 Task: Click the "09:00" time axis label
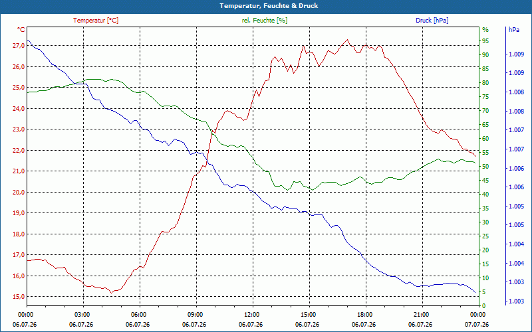coord(196,315)
